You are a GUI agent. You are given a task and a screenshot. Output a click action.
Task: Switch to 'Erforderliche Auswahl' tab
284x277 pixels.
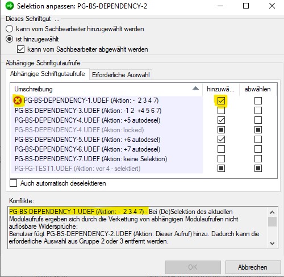coord(121,75)
